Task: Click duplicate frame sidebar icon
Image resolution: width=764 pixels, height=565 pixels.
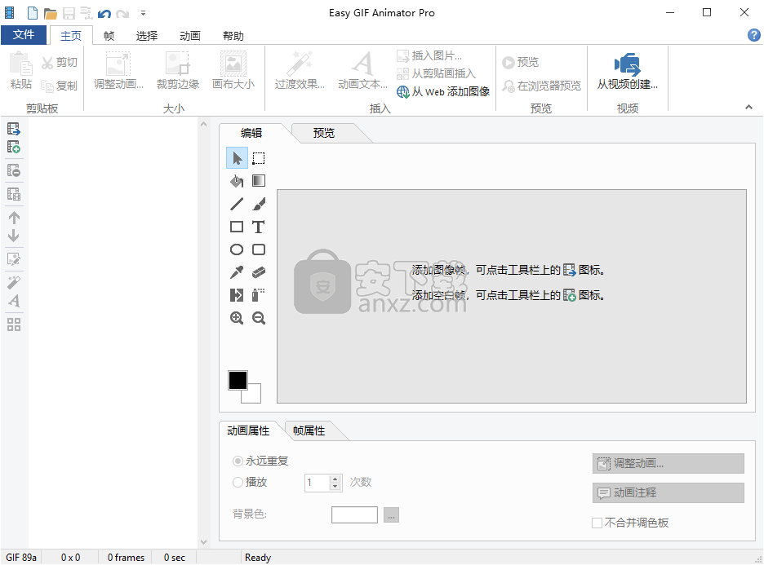Action: (14, 194)
